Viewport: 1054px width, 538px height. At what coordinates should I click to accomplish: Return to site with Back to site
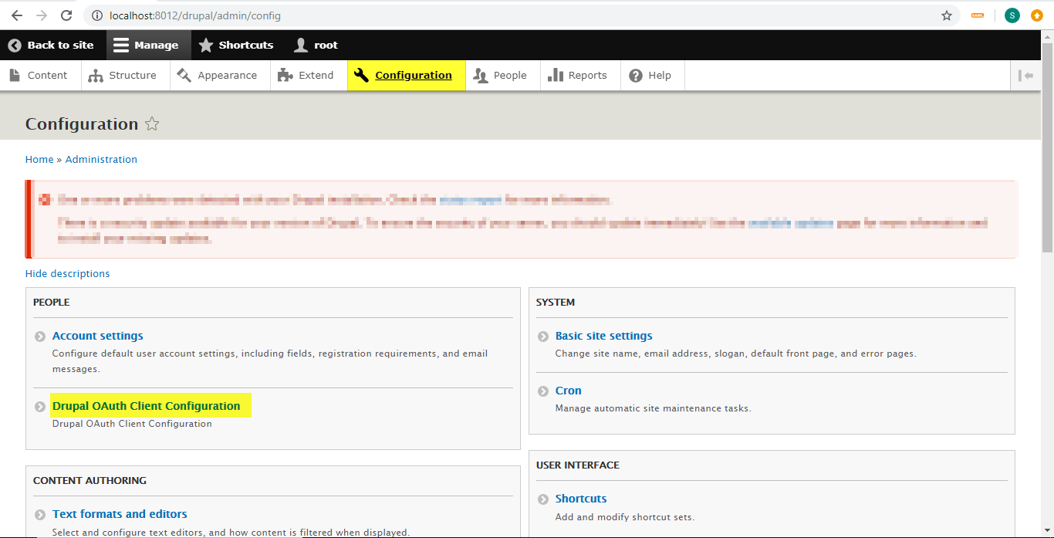point(51,46)
